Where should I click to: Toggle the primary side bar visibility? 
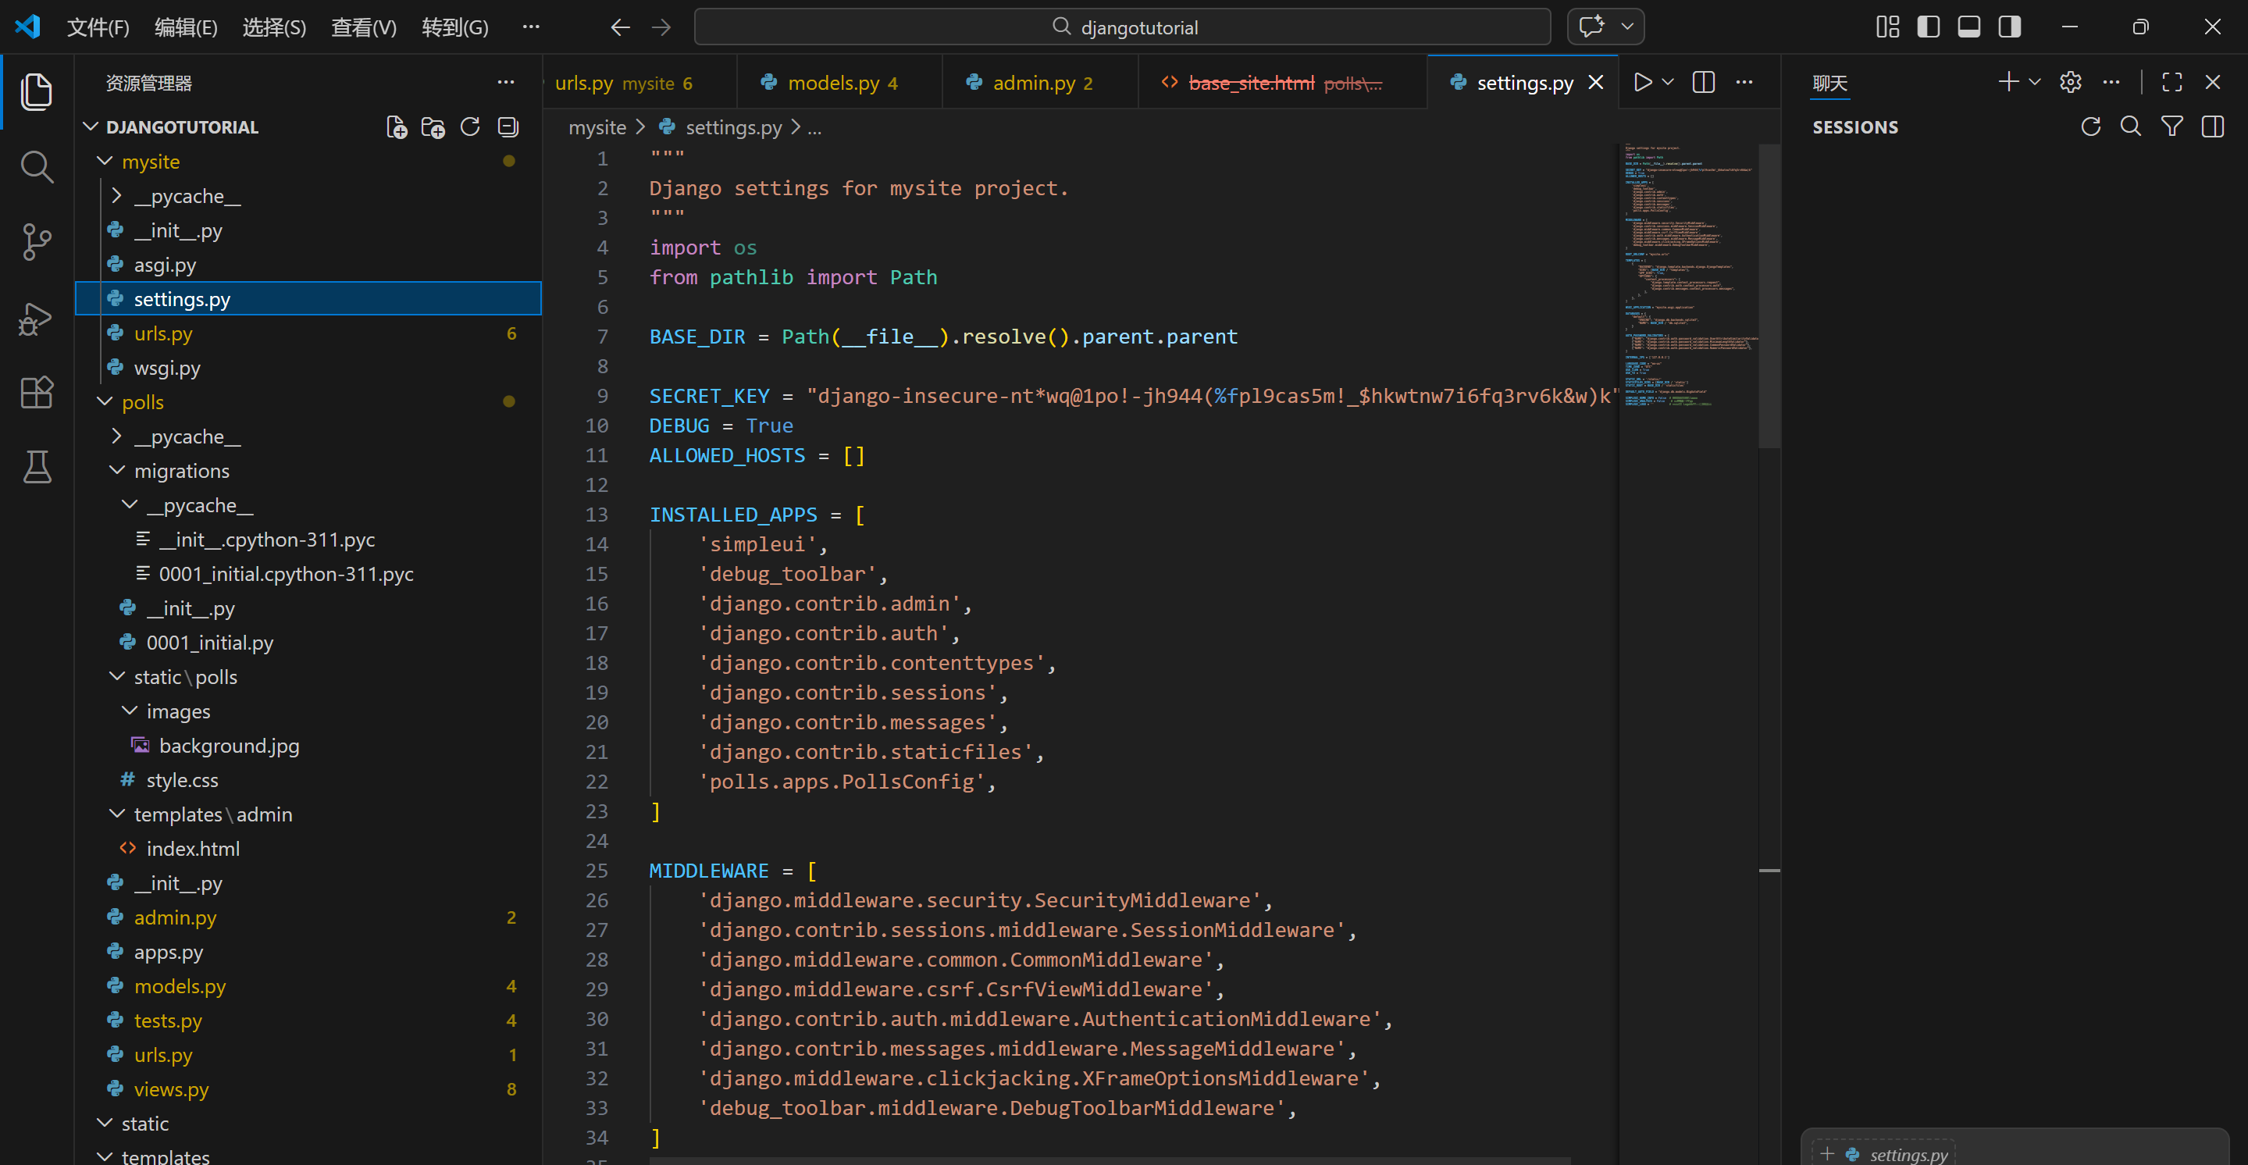coord(1928,27)
